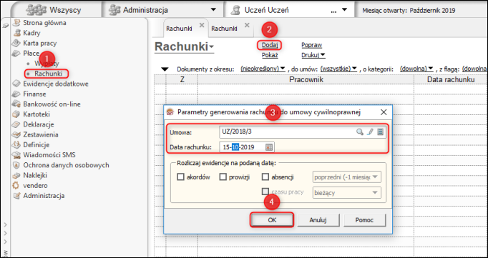Click the Karta pracy sidebar icon
This screenshot has width=488, height=258.
click(16, 43)
